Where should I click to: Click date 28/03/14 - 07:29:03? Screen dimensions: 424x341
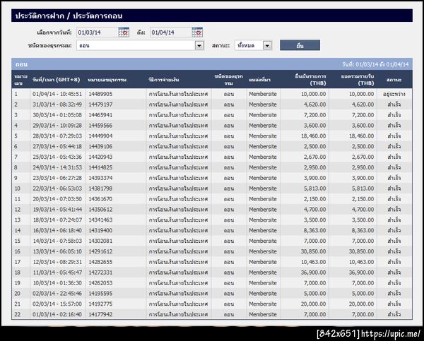point(57,136)
